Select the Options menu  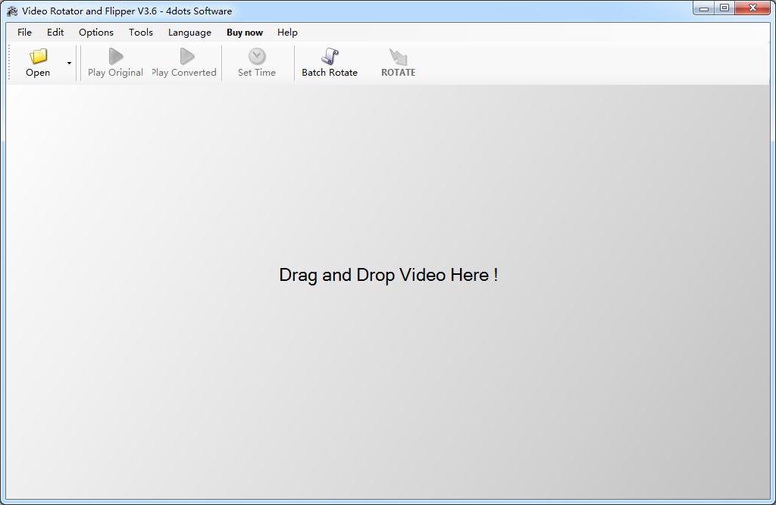pyautogui.click(x=96, y=33)
